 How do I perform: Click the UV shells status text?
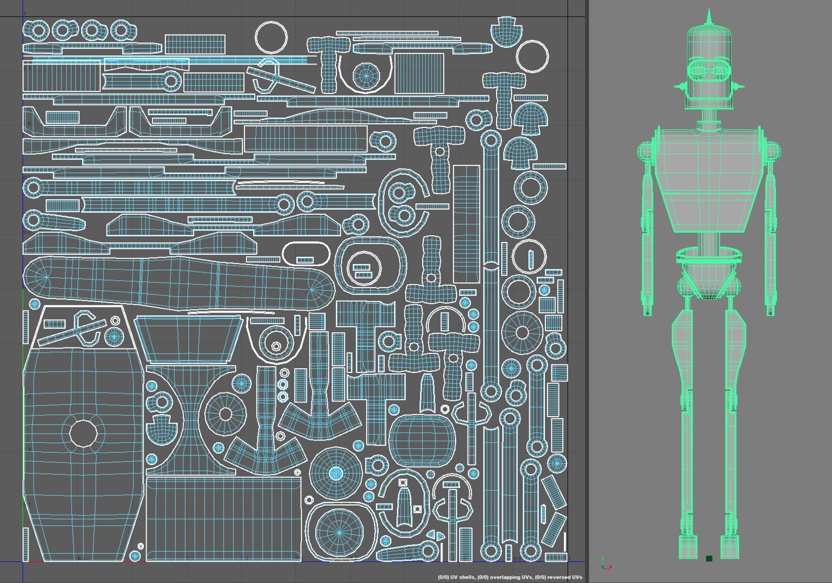coord(510,577)
